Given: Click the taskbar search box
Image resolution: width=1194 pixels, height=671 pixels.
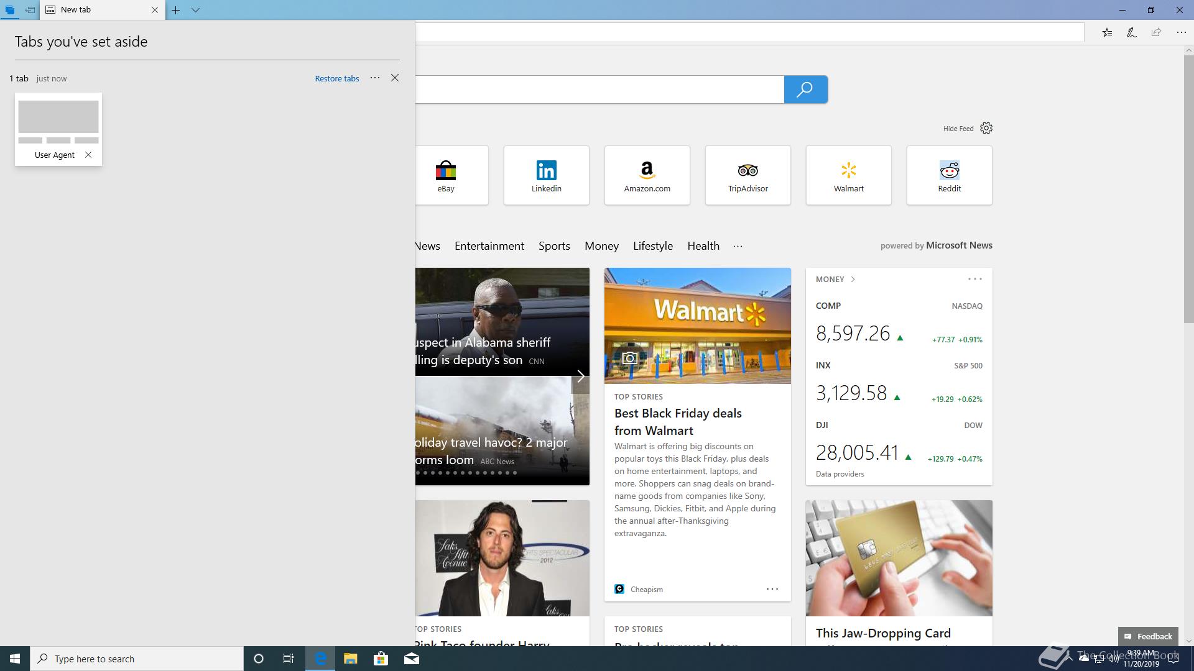Looking at the screenshot, I should pyautogui.click(x=137, y=659).
